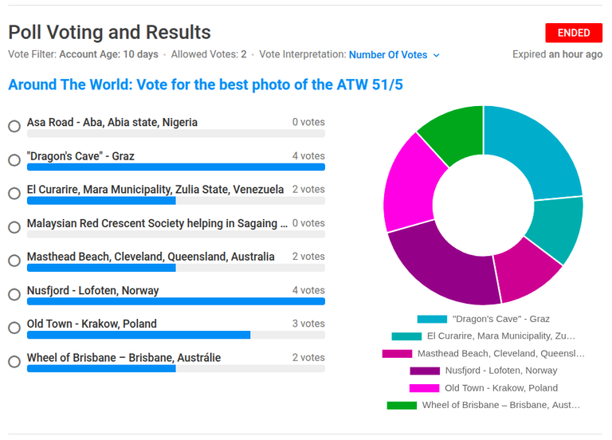
Task: Select the "Dragon's Cave" - Graz radio option
Action: [x=14, y=160]
